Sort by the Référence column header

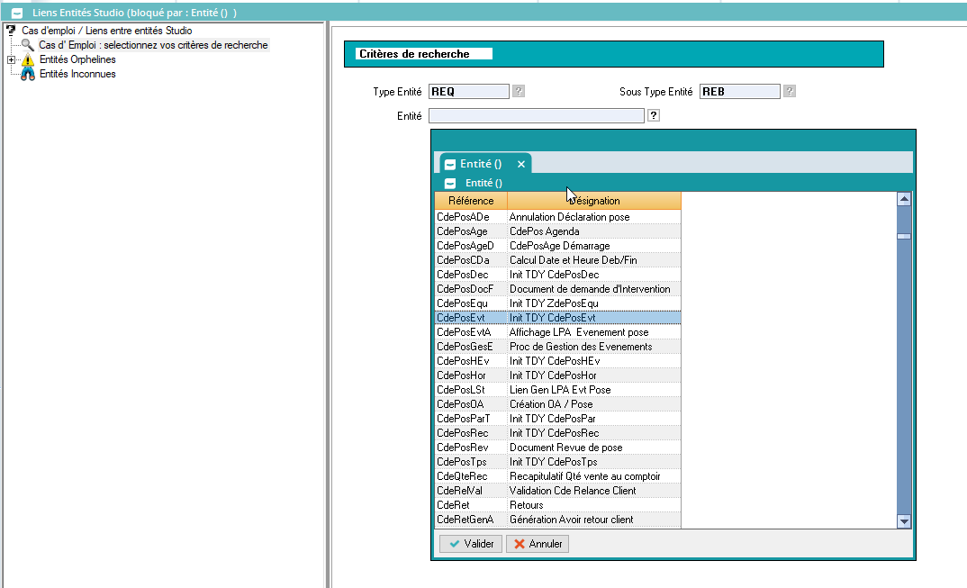471,201
